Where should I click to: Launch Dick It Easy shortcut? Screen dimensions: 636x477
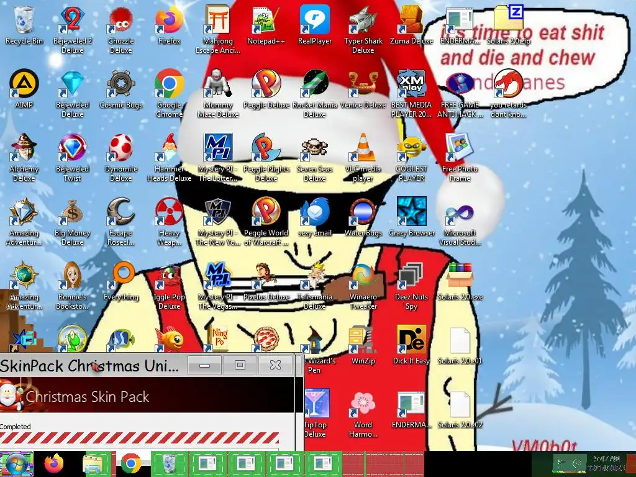click(x=411, y=345)
